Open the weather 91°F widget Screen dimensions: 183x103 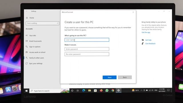pos(135,90)
